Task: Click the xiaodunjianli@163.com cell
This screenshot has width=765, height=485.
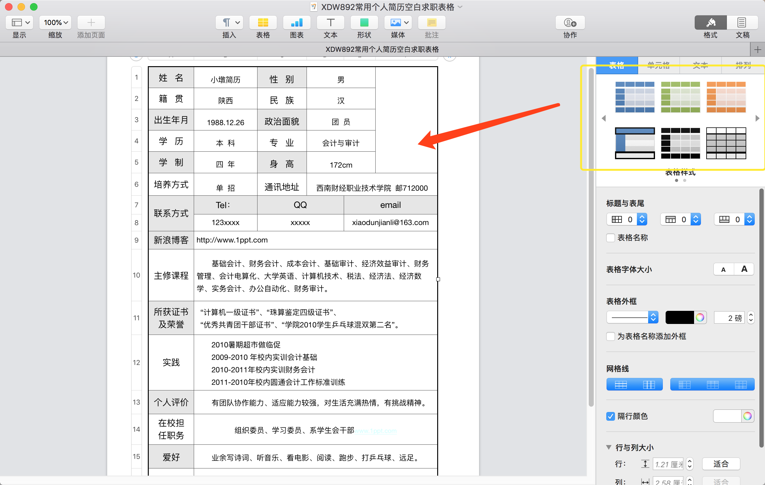Action: point(390,222)
